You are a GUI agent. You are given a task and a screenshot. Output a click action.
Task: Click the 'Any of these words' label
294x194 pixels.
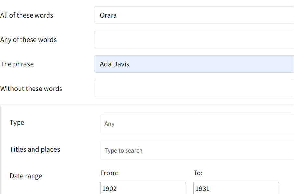[x=28, y=40]
